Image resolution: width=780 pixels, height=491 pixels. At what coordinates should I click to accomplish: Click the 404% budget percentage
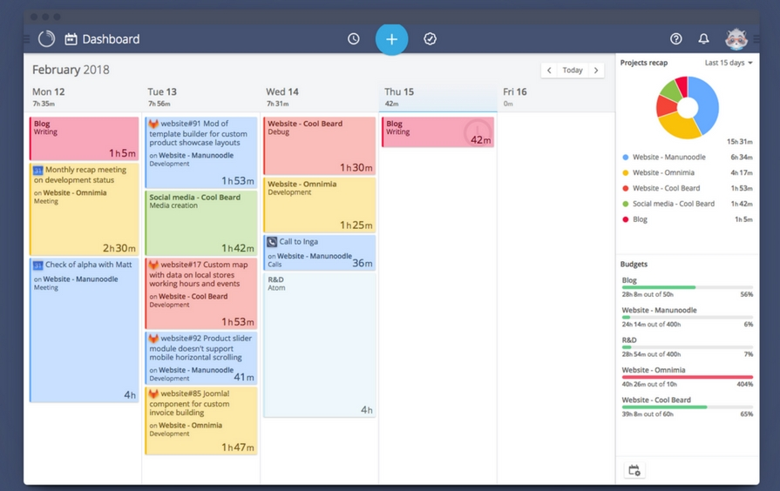[x=744, y=384]
